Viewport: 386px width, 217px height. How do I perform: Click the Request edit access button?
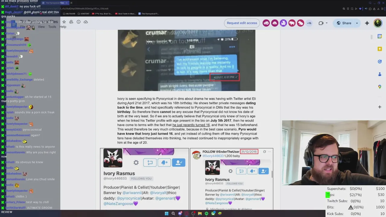point(242,23)
